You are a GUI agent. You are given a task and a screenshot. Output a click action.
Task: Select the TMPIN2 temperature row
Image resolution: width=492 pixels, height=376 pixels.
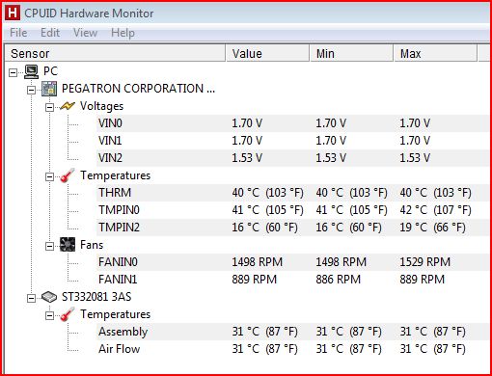pos(292,228)
